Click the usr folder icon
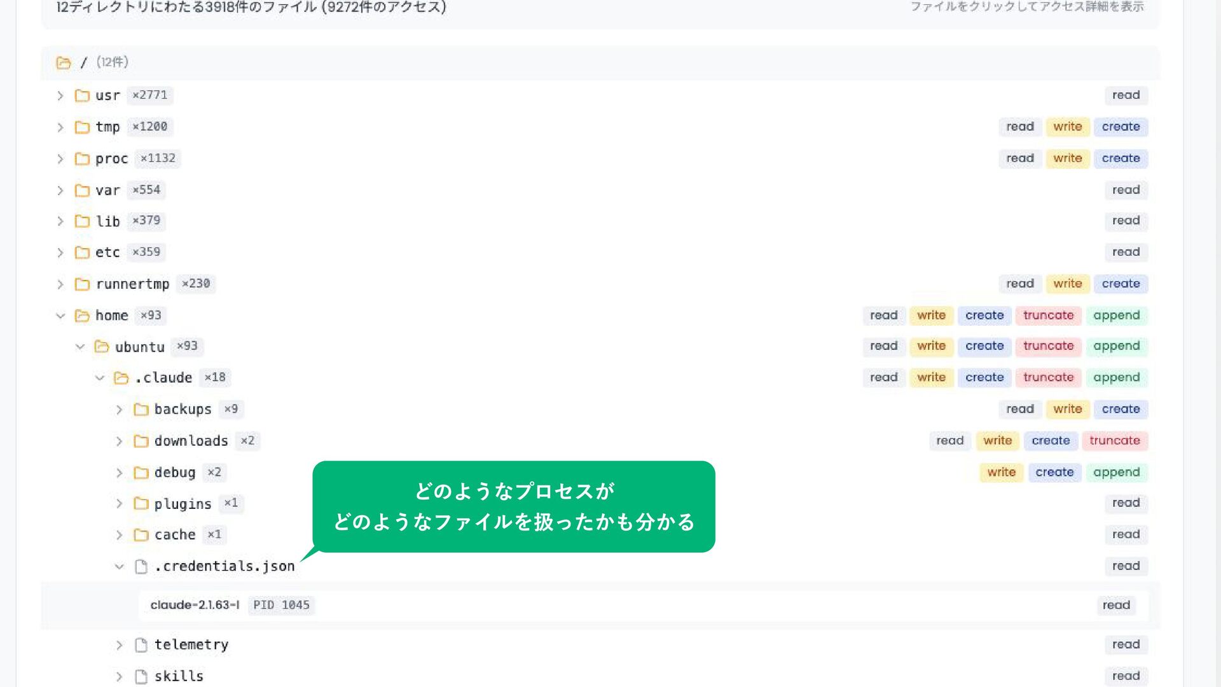The image size is (1221, 687). point(82,95)
